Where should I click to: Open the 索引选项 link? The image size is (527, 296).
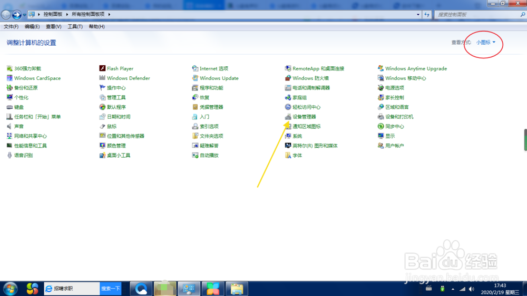(x=209, y=126)
